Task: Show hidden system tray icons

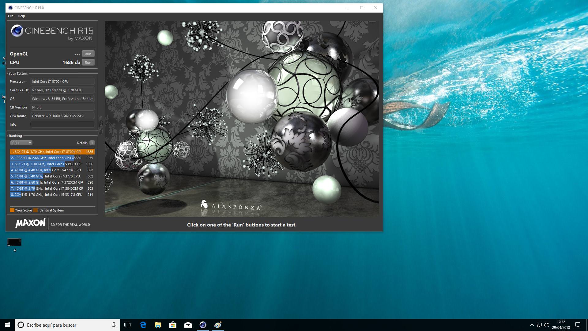Action: (x=532, y=325)
